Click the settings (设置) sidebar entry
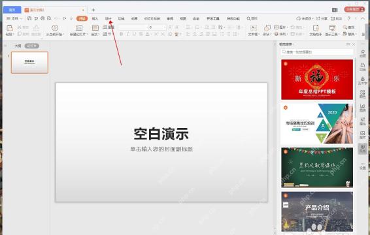 click(363, 166)
